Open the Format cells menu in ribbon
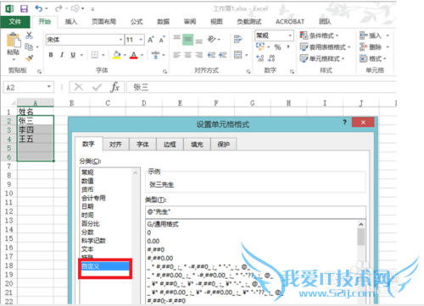This screenshot has width=424, height=306. tap(372, 58)
